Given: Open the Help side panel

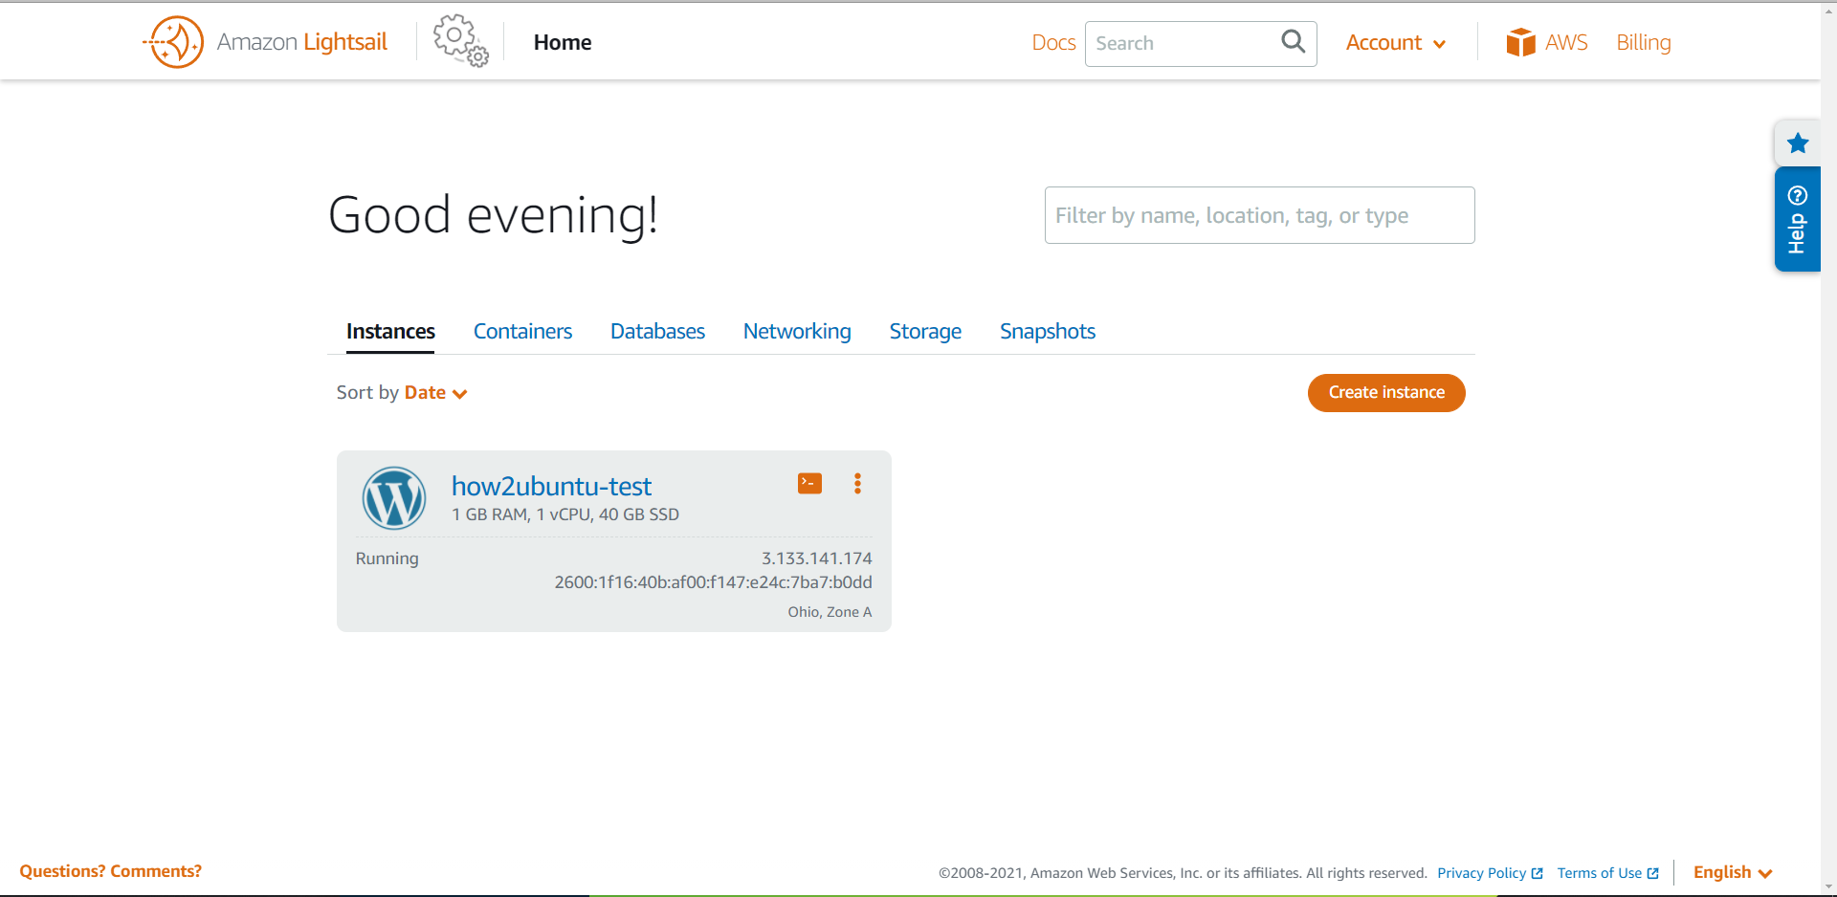Looking at the screenshot, I should point(1797,220).
